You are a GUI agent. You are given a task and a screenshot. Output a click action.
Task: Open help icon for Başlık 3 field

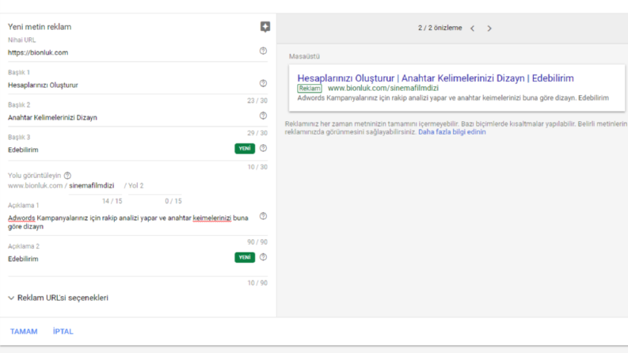(263, 148)
